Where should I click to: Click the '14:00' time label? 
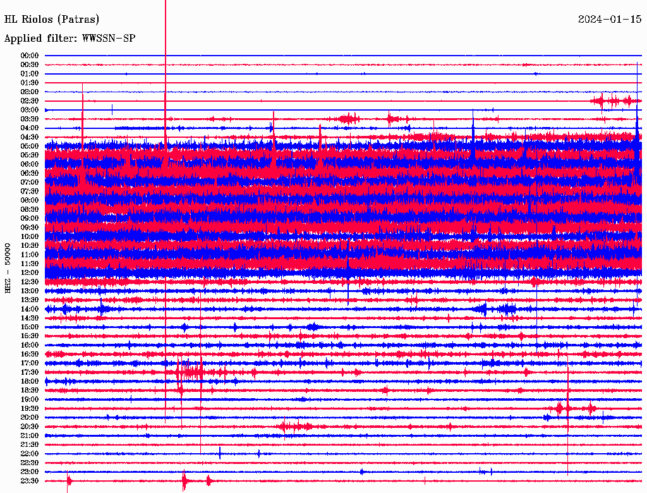pos(30,309)
